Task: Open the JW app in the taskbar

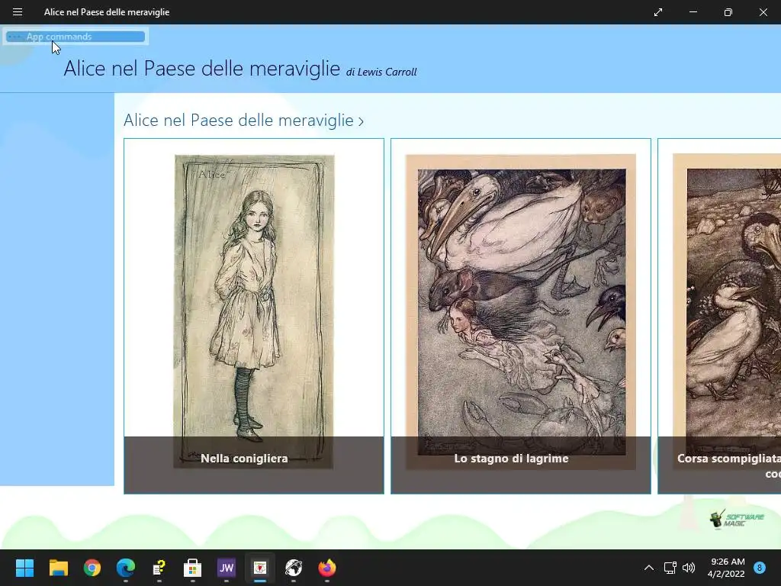Action: 226,568
